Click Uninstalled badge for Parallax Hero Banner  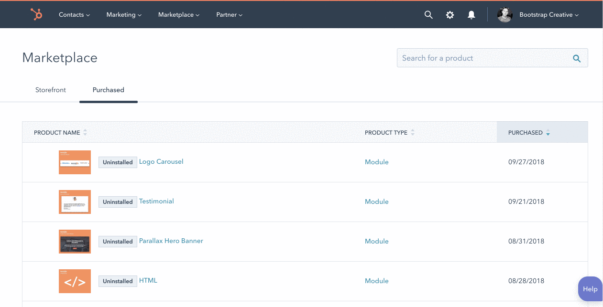[x=118, y=242]
